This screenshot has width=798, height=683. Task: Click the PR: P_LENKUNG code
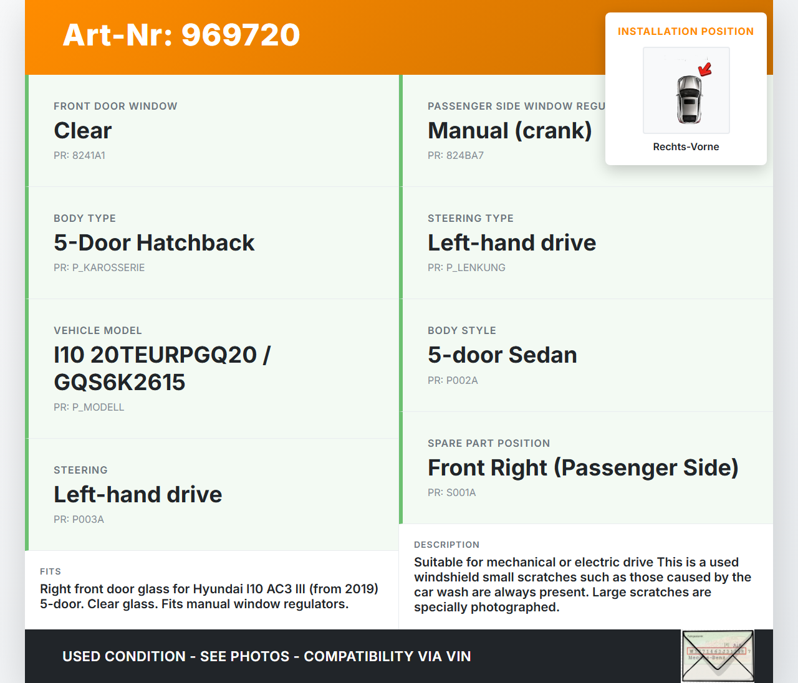click(466, 267)
